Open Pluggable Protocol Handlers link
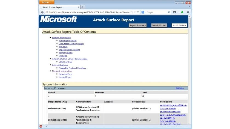Viewport: 230px width, 129px height. pos(72,68)
